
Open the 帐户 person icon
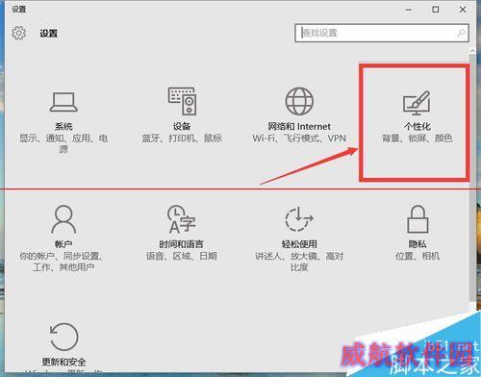pos(63,219)
